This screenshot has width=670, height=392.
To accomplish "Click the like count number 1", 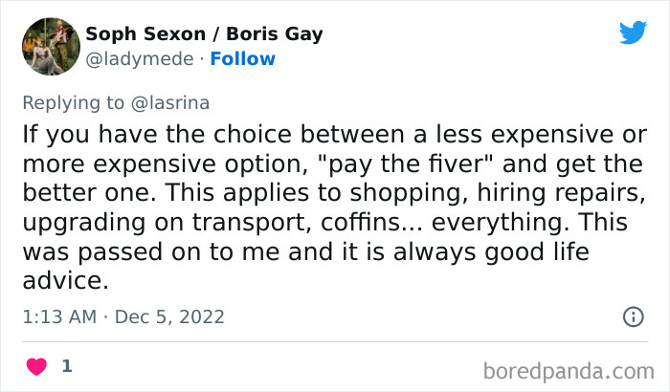I will [66, 366].
